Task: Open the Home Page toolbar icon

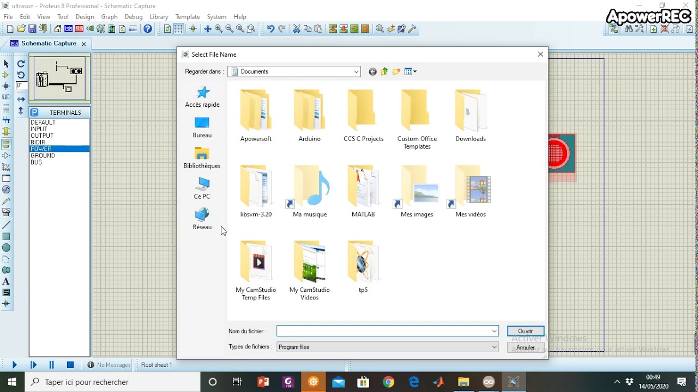Action: [58, 29]
